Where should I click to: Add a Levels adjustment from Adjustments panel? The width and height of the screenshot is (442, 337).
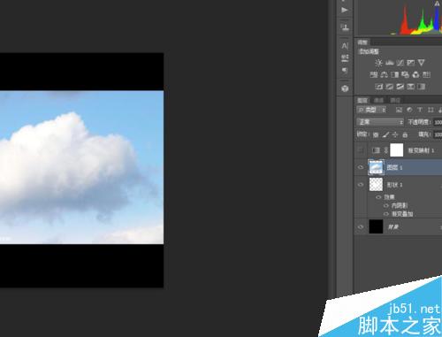click(390, 63)
